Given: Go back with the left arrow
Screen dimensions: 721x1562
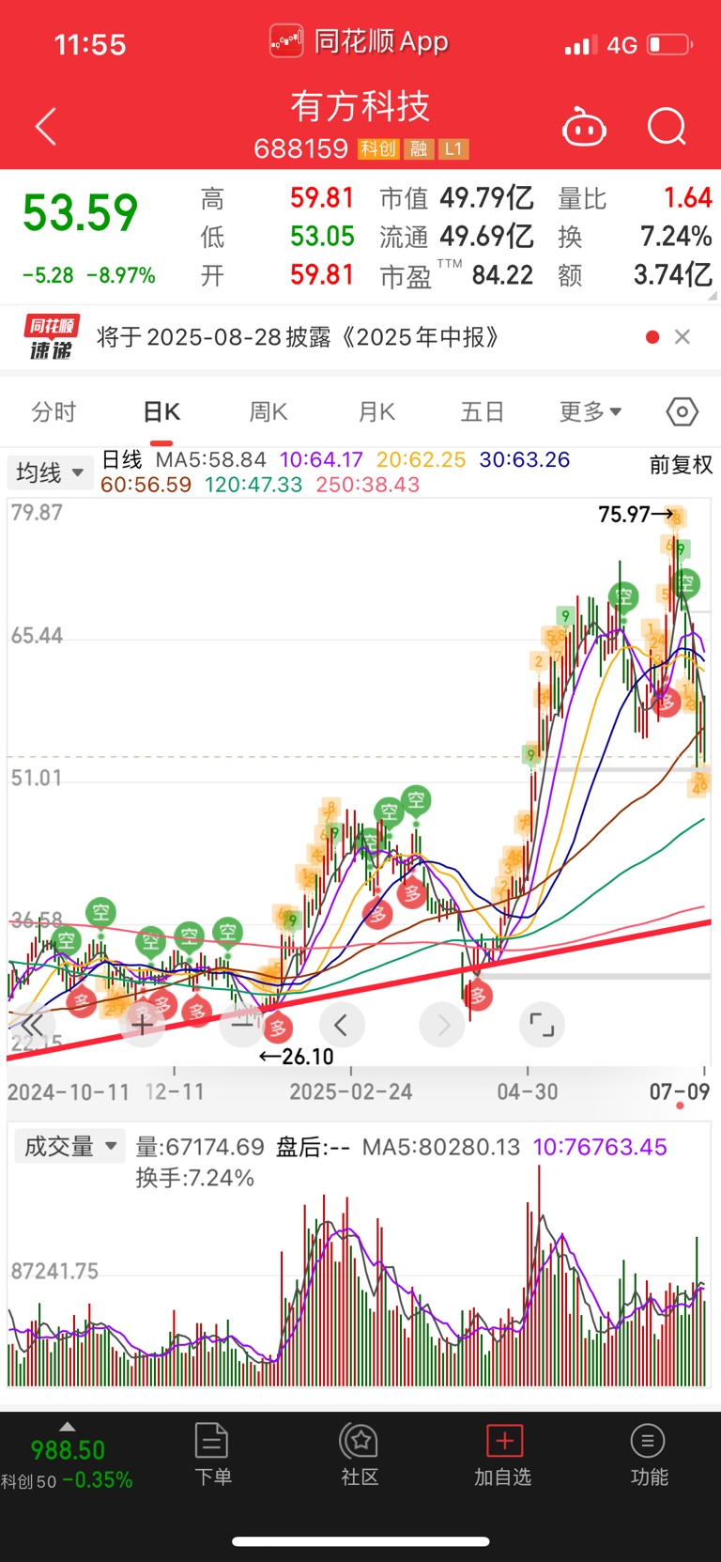Looking at the screenshot, I should point(45,127).
